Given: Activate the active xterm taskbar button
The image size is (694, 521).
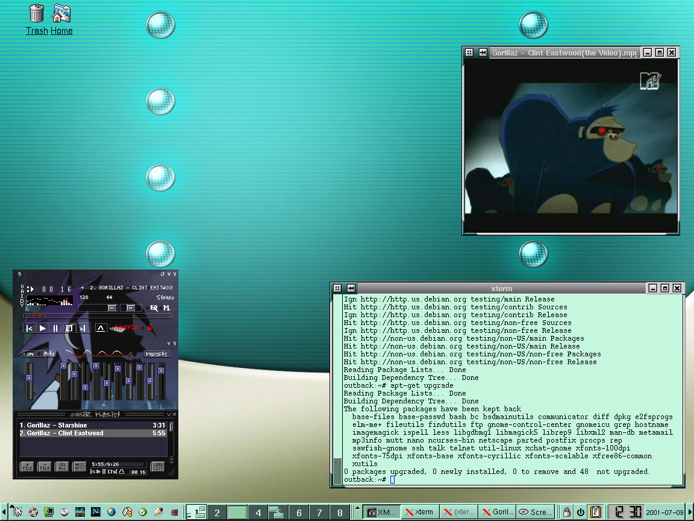Looking at the screenshot, I should (x=420, y=512).
